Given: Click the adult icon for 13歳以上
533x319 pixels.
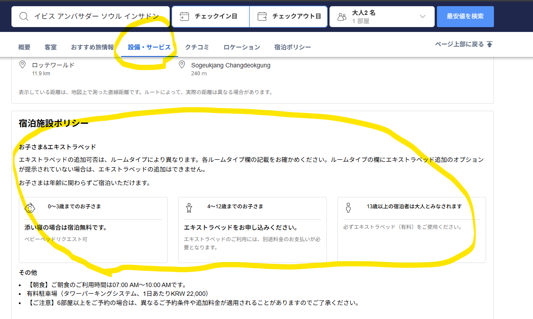Looking at the screenshot, I should click(348, 207).
